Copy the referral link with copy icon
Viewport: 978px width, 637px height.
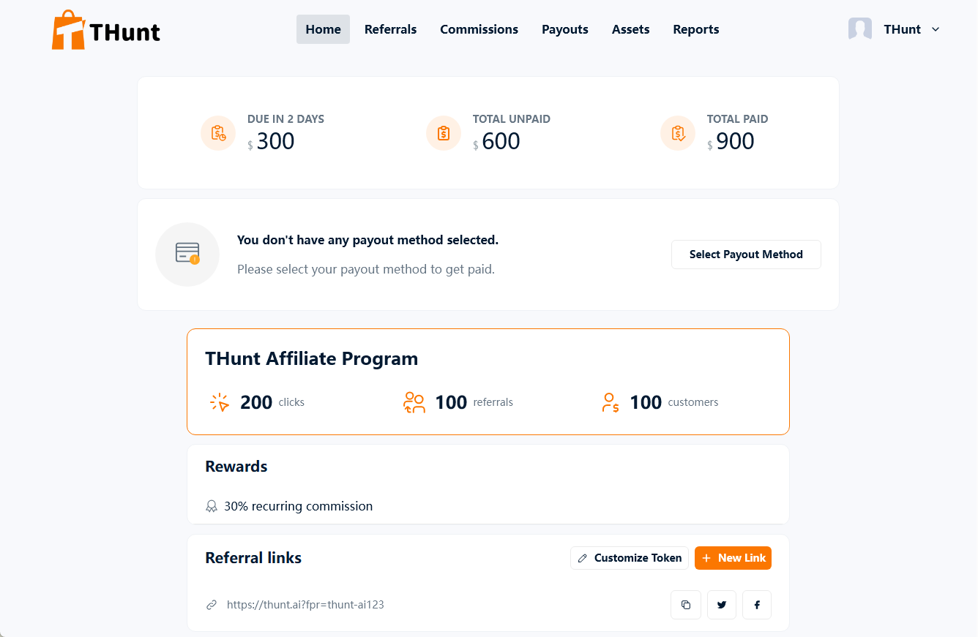(686, 605)
